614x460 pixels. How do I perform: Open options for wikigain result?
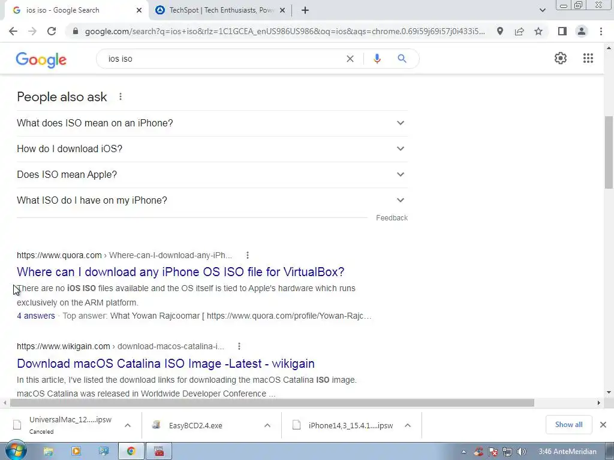pyautogui.click(x=239, y=346)
